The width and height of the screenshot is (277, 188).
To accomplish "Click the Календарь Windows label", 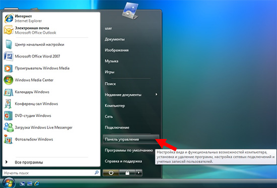I will pyautogui.click(x=32, y=92).
